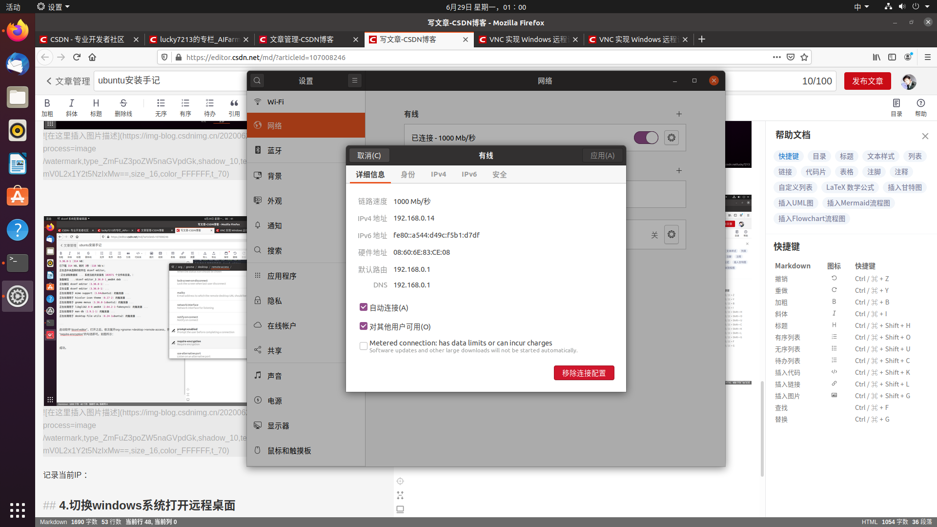The height and width of the screenshot is (527, 937).
Task: Click the article title input field
Action: point(171,81)
